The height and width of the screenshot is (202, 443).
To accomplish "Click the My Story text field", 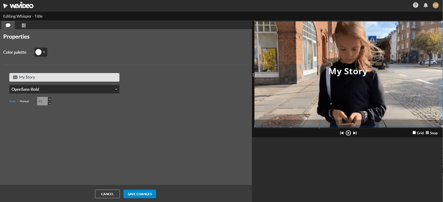I will click(64, 77).
